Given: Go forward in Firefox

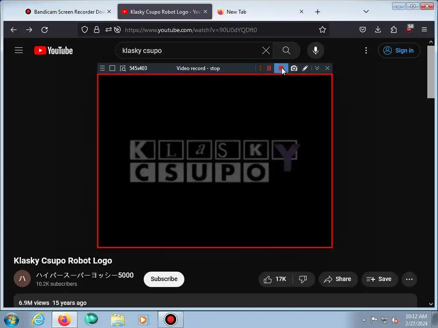Looking at the screenshot, I should click(29, 30).
